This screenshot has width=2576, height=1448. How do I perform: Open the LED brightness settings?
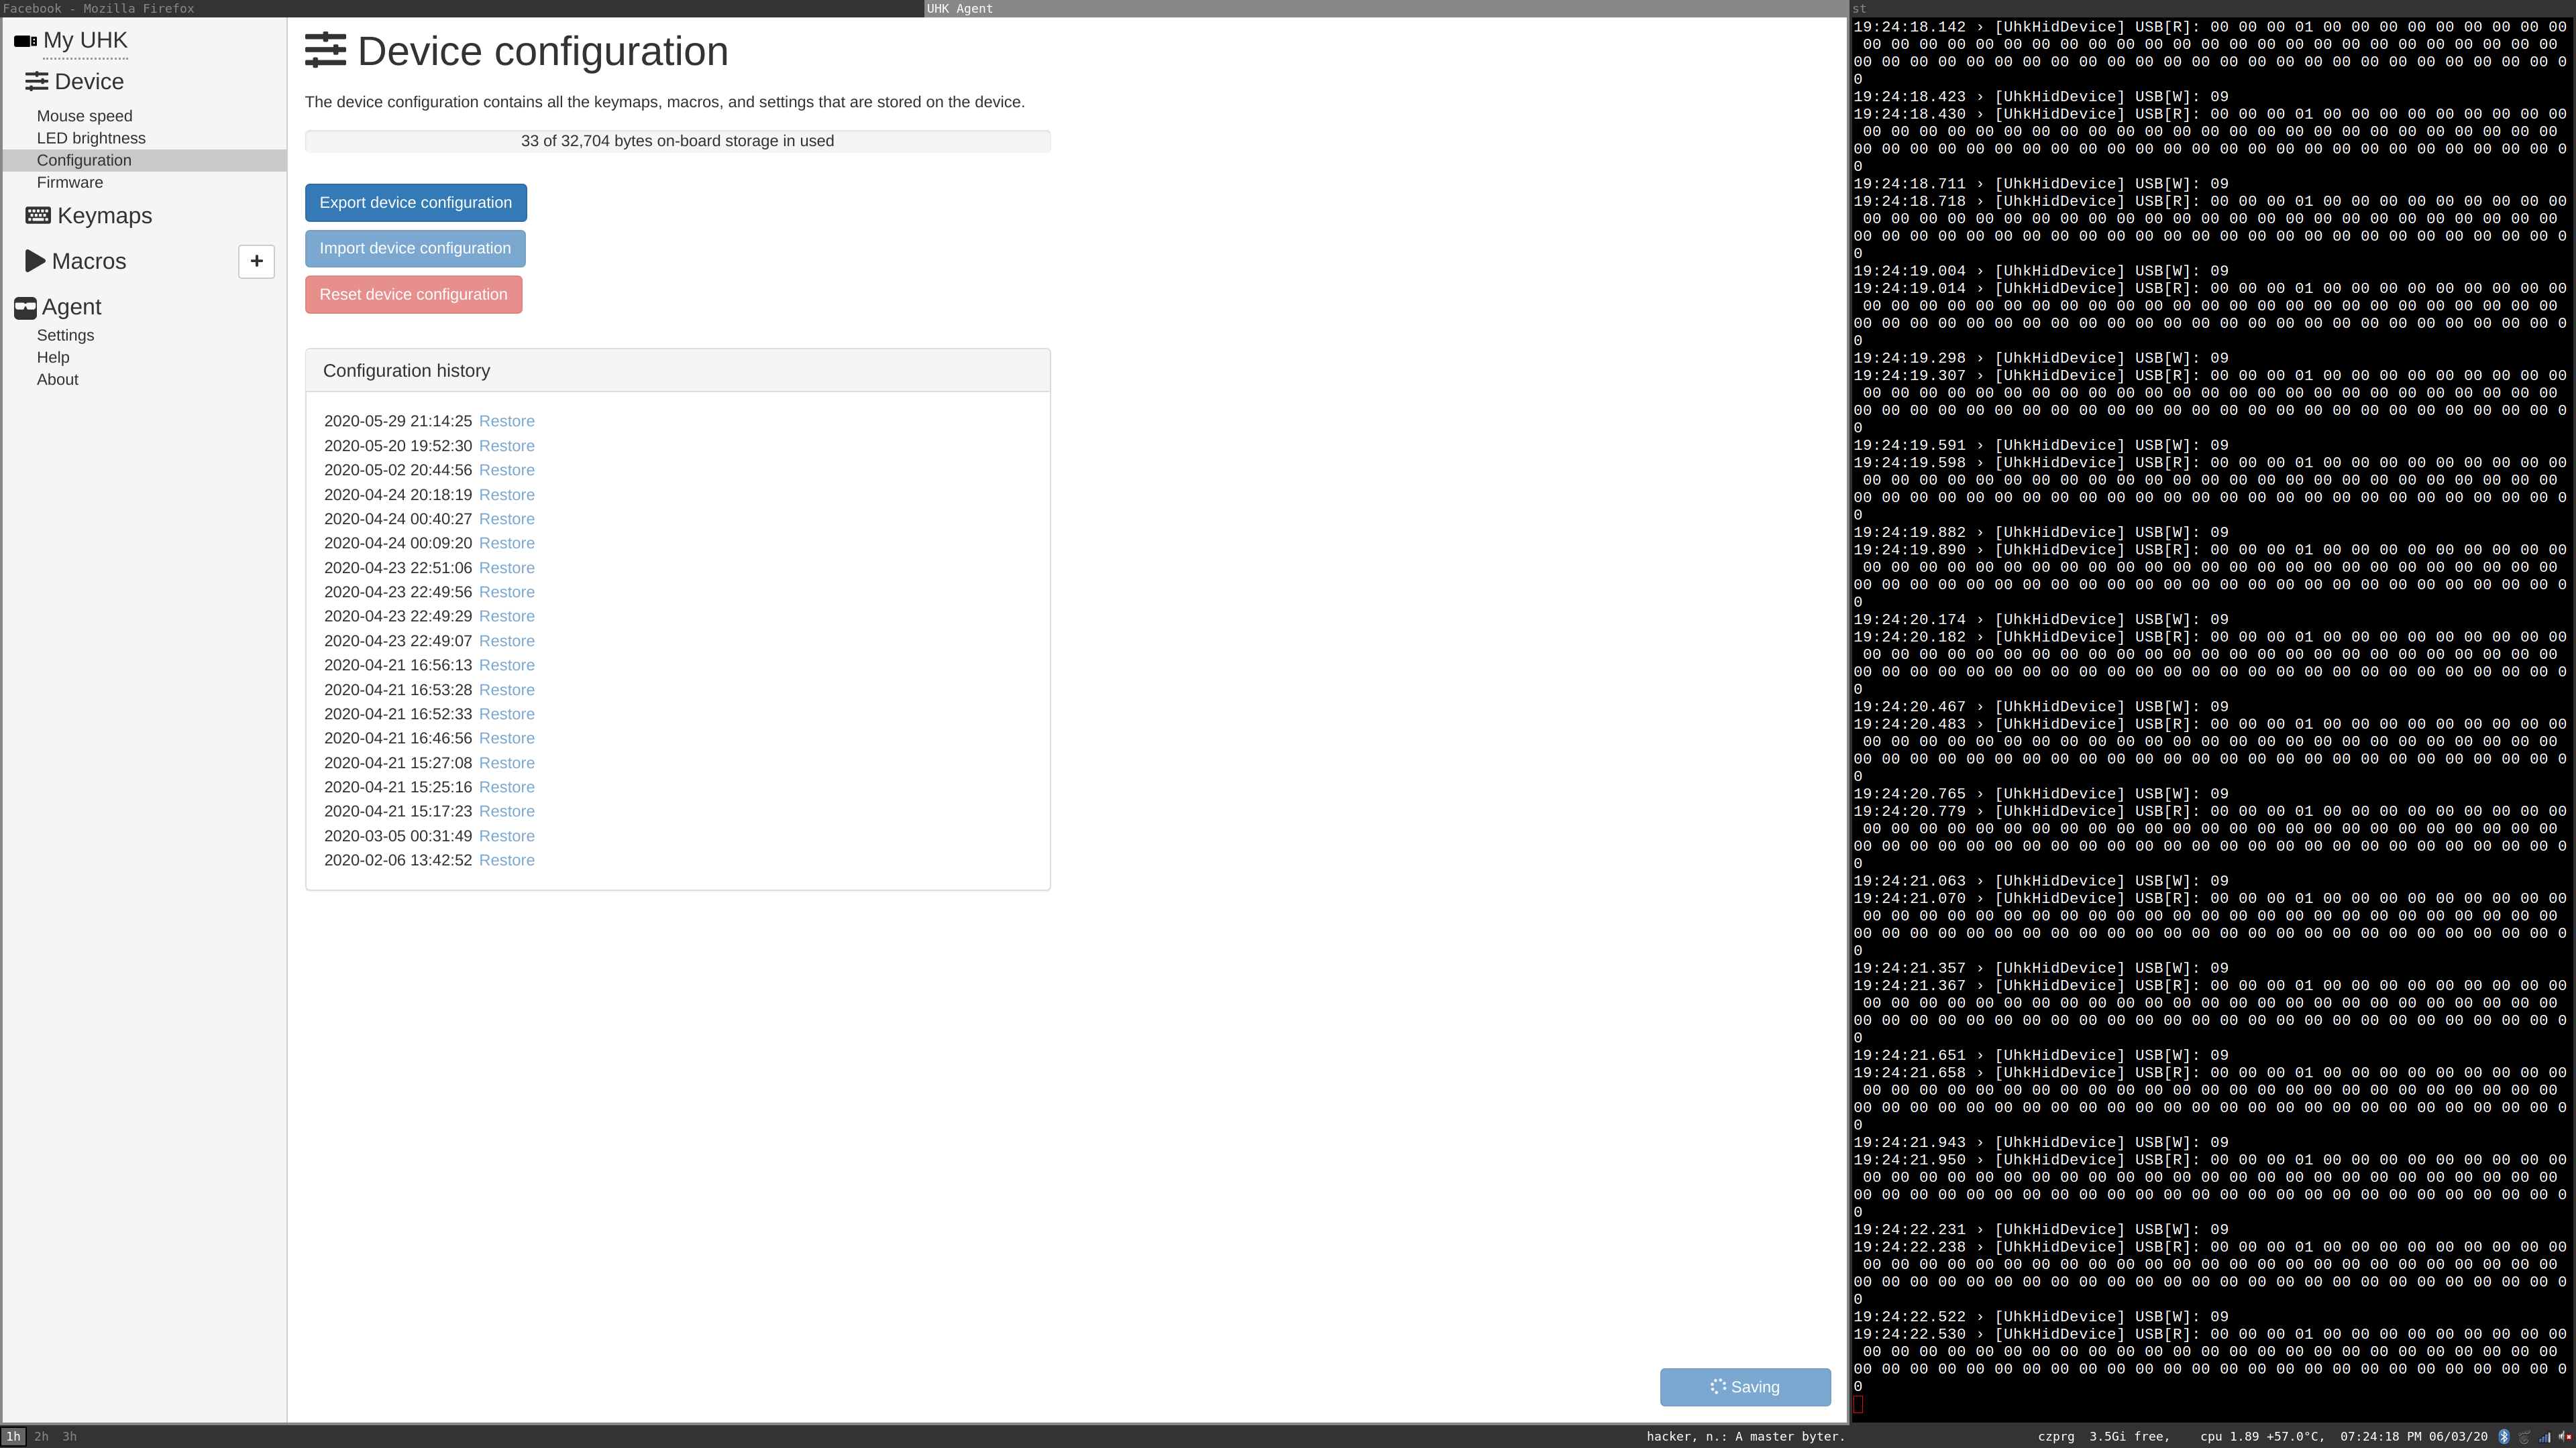click(x=91, y=138)
